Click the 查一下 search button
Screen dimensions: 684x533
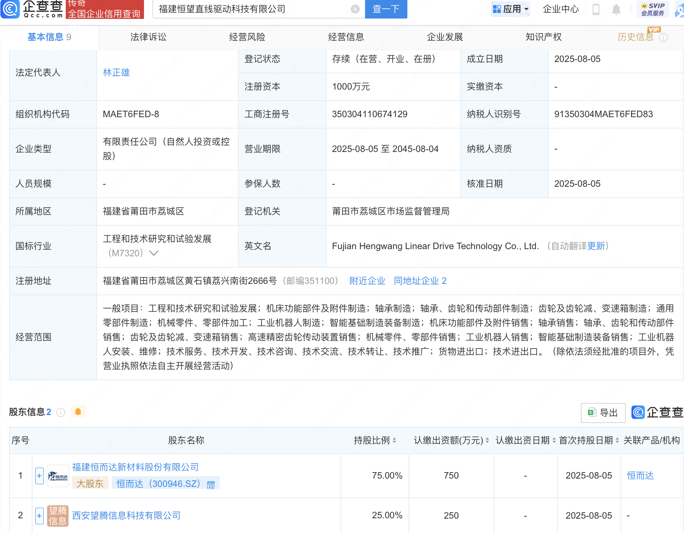(386, 9)
